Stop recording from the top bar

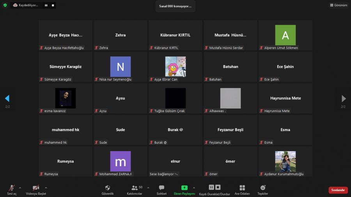[x=53, y=5]
